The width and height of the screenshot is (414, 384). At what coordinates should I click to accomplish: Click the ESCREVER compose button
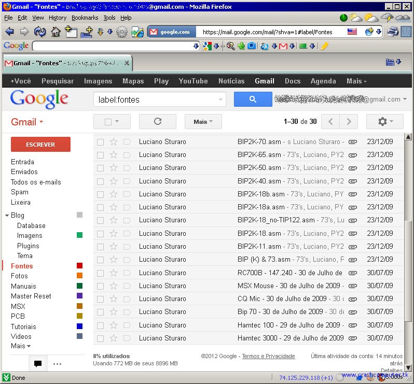(40, 144)
